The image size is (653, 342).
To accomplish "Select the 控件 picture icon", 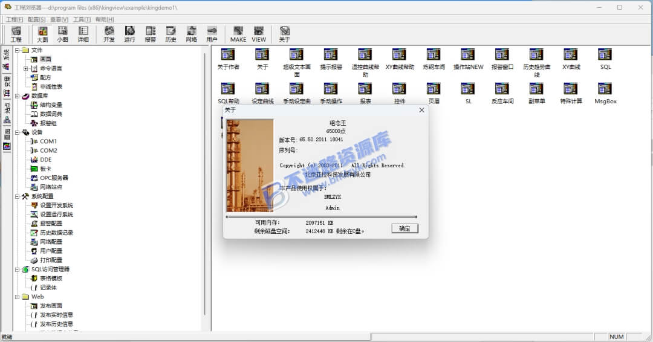I will pos(400,93).
